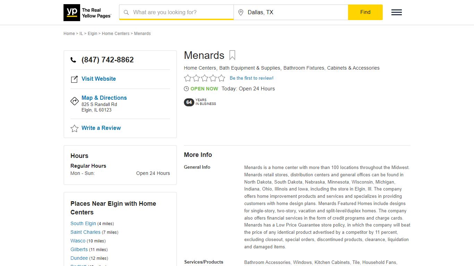This screenshot has height=266, width=474.
Task: Click the 825 S Randall Rd address text
Action: (99, 104)
